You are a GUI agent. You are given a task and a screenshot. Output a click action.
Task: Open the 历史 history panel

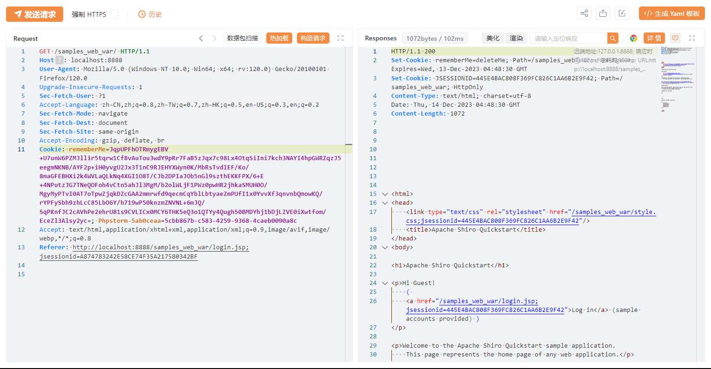[x=150, y=14]
